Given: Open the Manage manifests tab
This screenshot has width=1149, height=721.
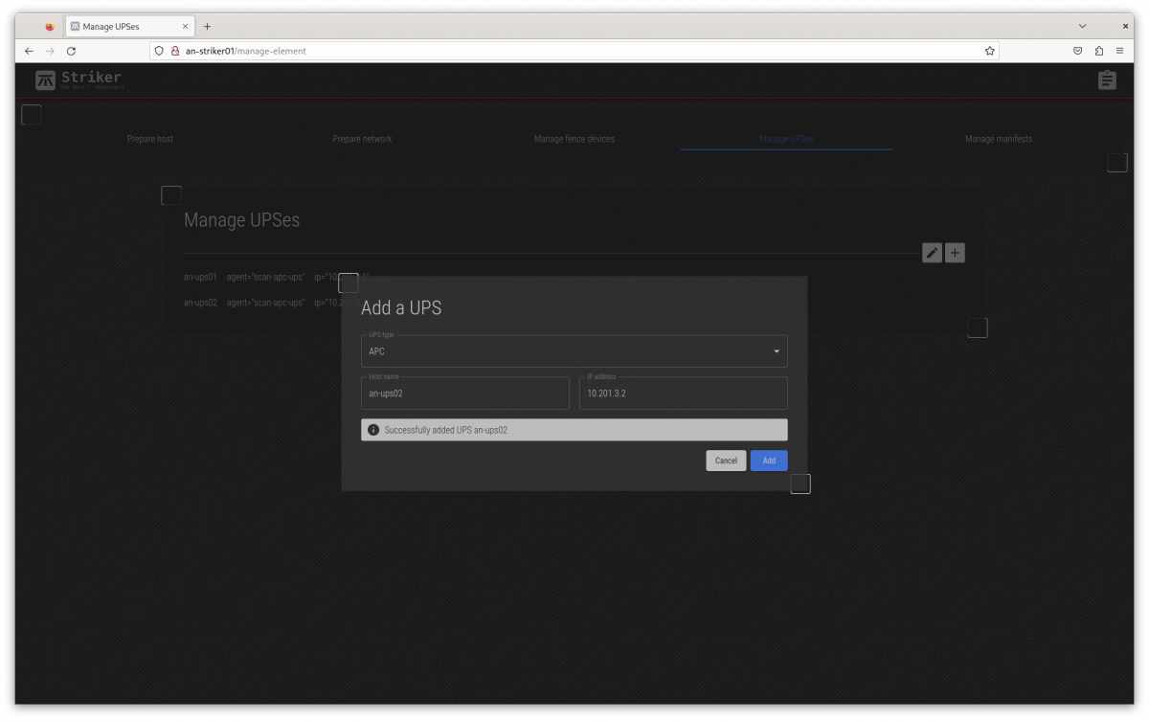Looking at the screenshot, I should (998, 139).
